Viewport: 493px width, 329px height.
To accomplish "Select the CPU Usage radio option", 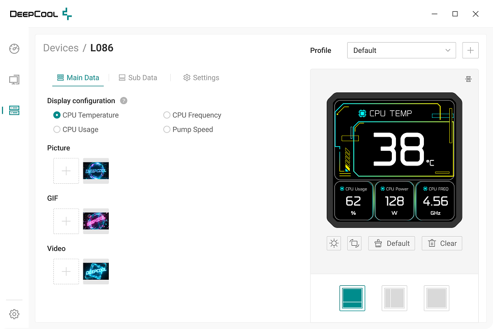I will tap(57, 129).
